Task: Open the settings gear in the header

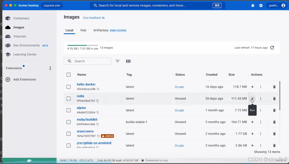Action: click(261, 6)
